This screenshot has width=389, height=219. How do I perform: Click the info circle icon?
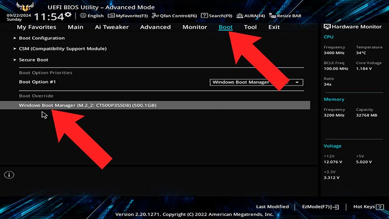[9, 175]
